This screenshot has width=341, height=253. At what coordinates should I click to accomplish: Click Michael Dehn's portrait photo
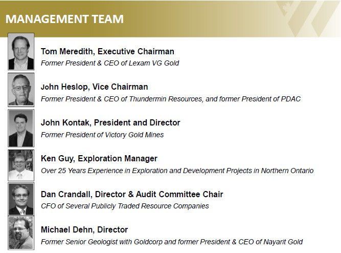coord(21,233)
